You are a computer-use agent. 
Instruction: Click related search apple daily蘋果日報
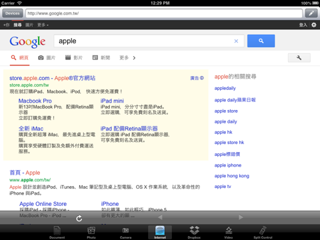pyautogui.click(x=235, y=100)
